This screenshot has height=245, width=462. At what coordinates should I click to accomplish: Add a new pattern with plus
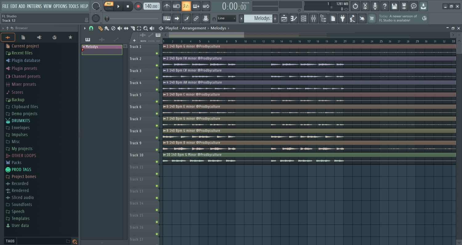275,19
